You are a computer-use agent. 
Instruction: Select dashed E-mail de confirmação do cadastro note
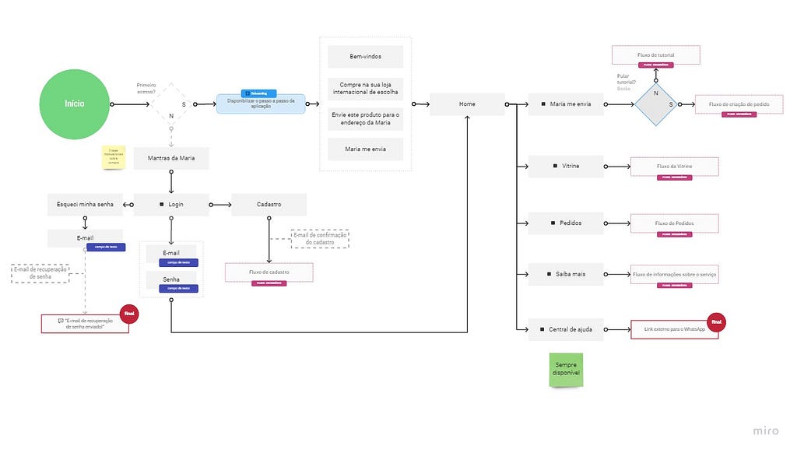click(320, 239)
